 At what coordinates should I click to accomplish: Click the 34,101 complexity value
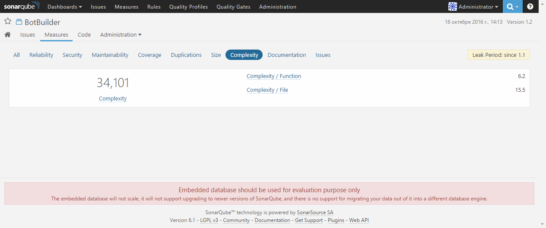113,83
